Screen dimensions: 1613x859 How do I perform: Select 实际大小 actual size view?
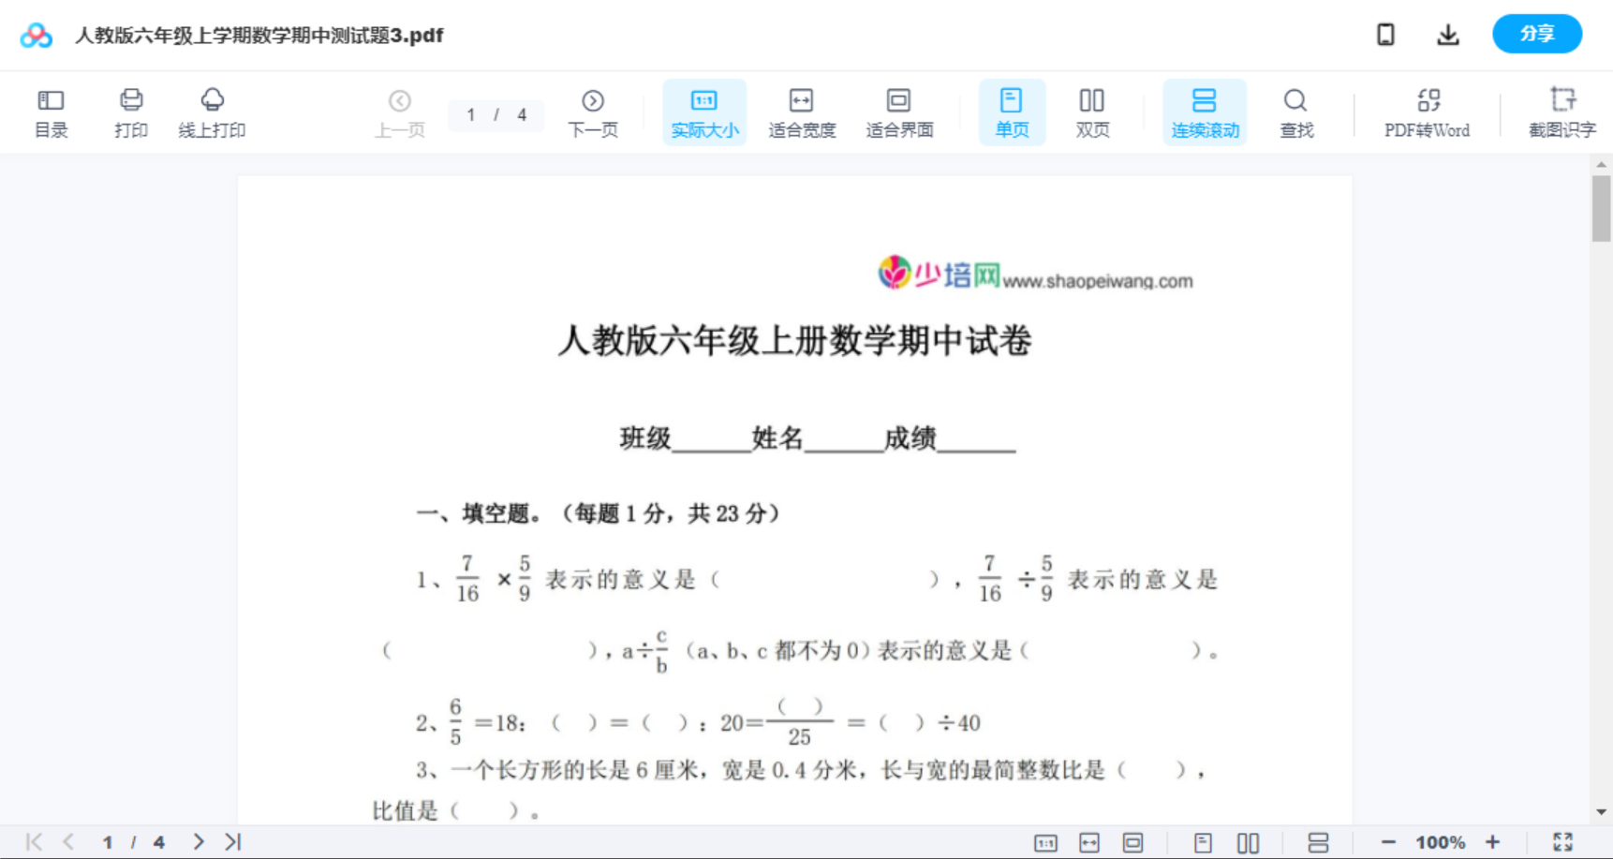pos(703,112)
